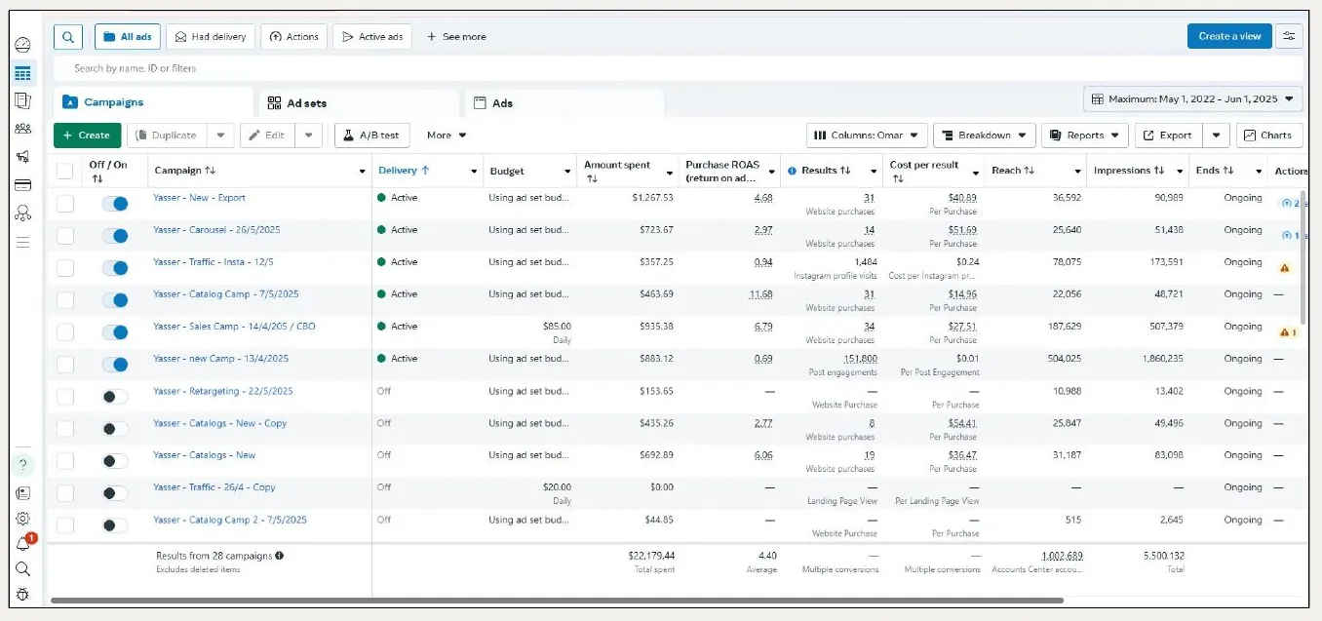Viewport: 1322px width, 621px height.
Task: Open the billing card icon in sidebar
Action: [x=22, y=184]
